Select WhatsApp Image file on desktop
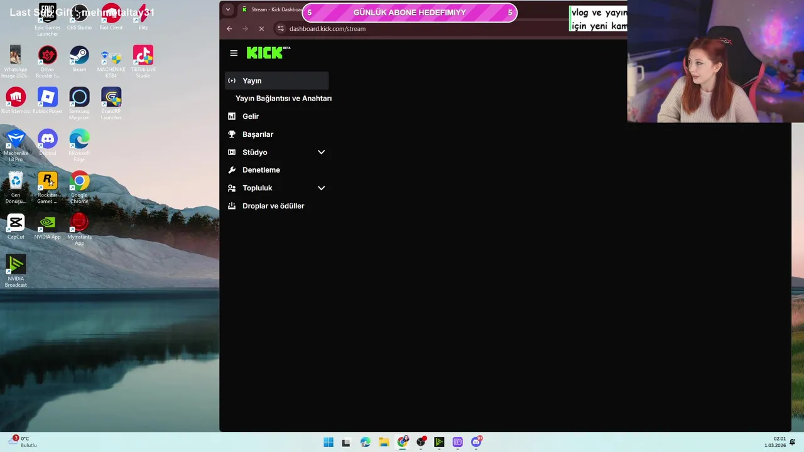 (16, 62)
